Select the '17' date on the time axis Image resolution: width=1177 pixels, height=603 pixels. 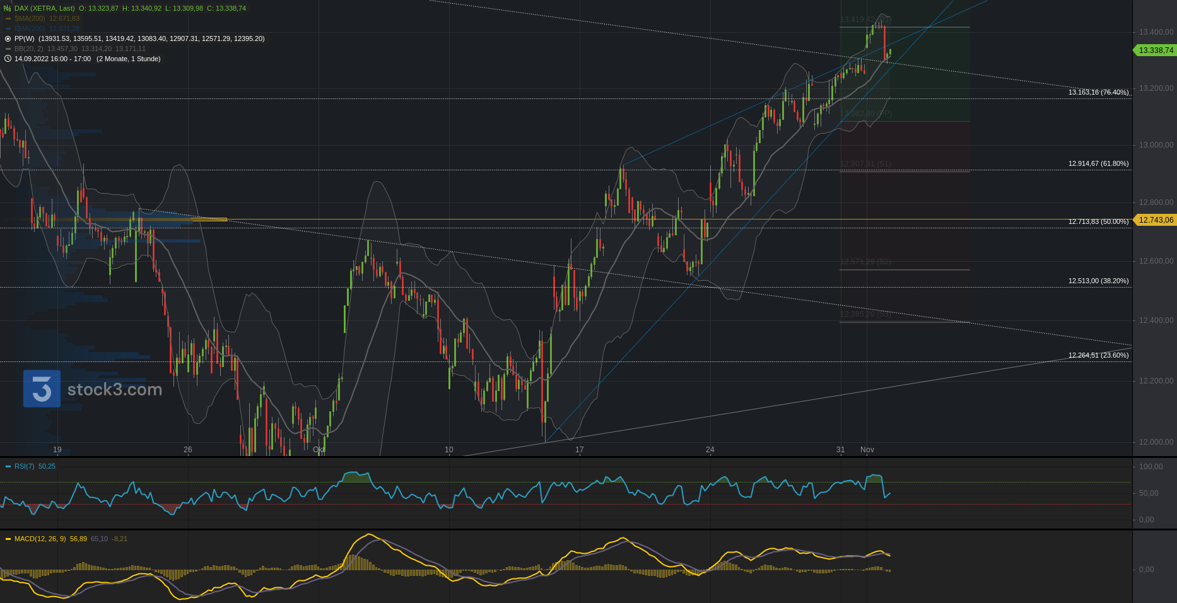pyautogui.click(x=579, y=450)
